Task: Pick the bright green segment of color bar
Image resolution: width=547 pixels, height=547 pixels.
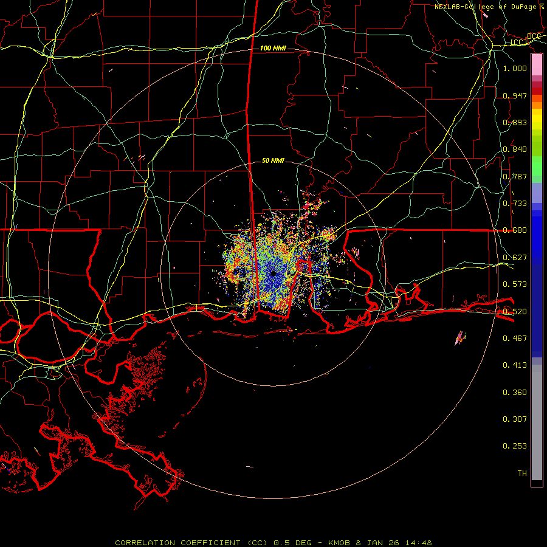Action: (x=537, y=166)
